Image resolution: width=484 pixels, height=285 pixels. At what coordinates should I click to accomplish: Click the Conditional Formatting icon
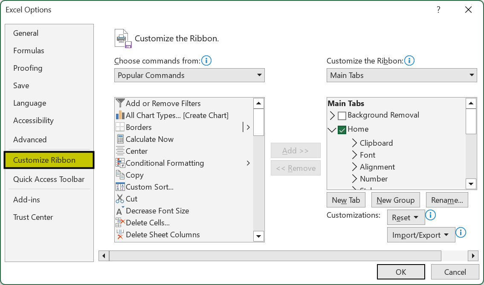[120, 163]
